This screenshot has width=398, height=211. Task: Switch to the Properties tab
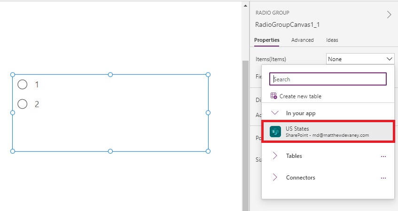(267, 40)
